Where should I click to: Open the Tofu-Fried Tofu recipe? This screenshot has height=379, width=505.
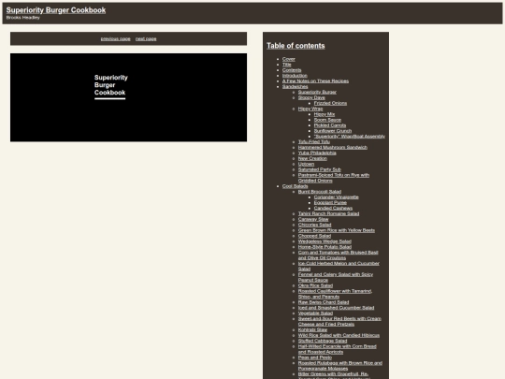coord(314,142)
